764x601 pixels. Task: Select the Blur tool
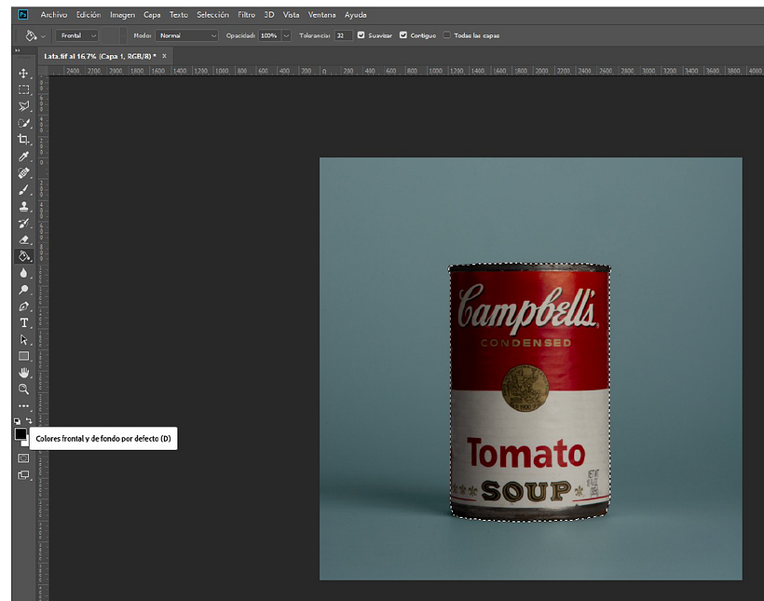tap(23, 273)
